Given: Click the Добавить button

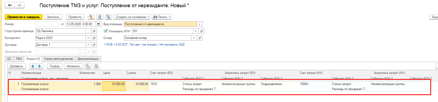Looking at the screenshot, I should [x=16, y=66].
